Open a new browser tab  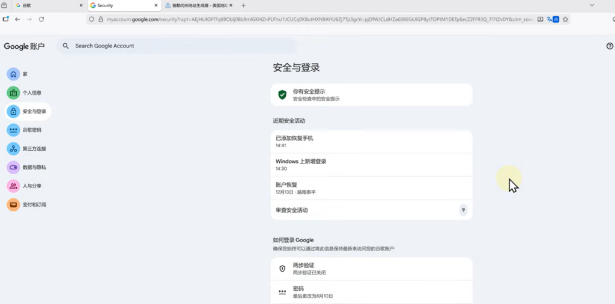click(x=243, y=5)
